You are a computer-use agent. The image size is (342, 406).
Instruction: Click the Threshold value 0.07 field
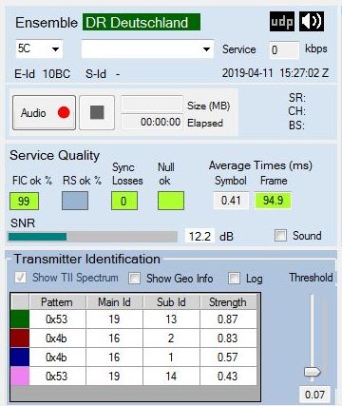314,395
